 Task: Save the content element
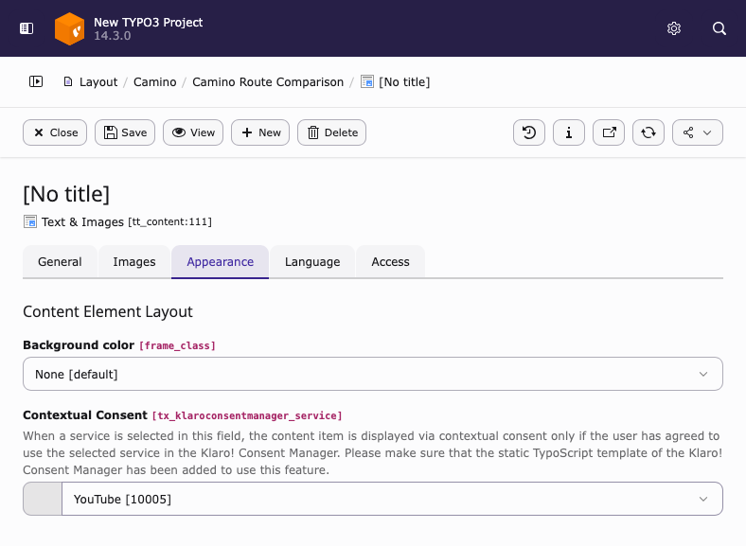click(x=125, y=132)
